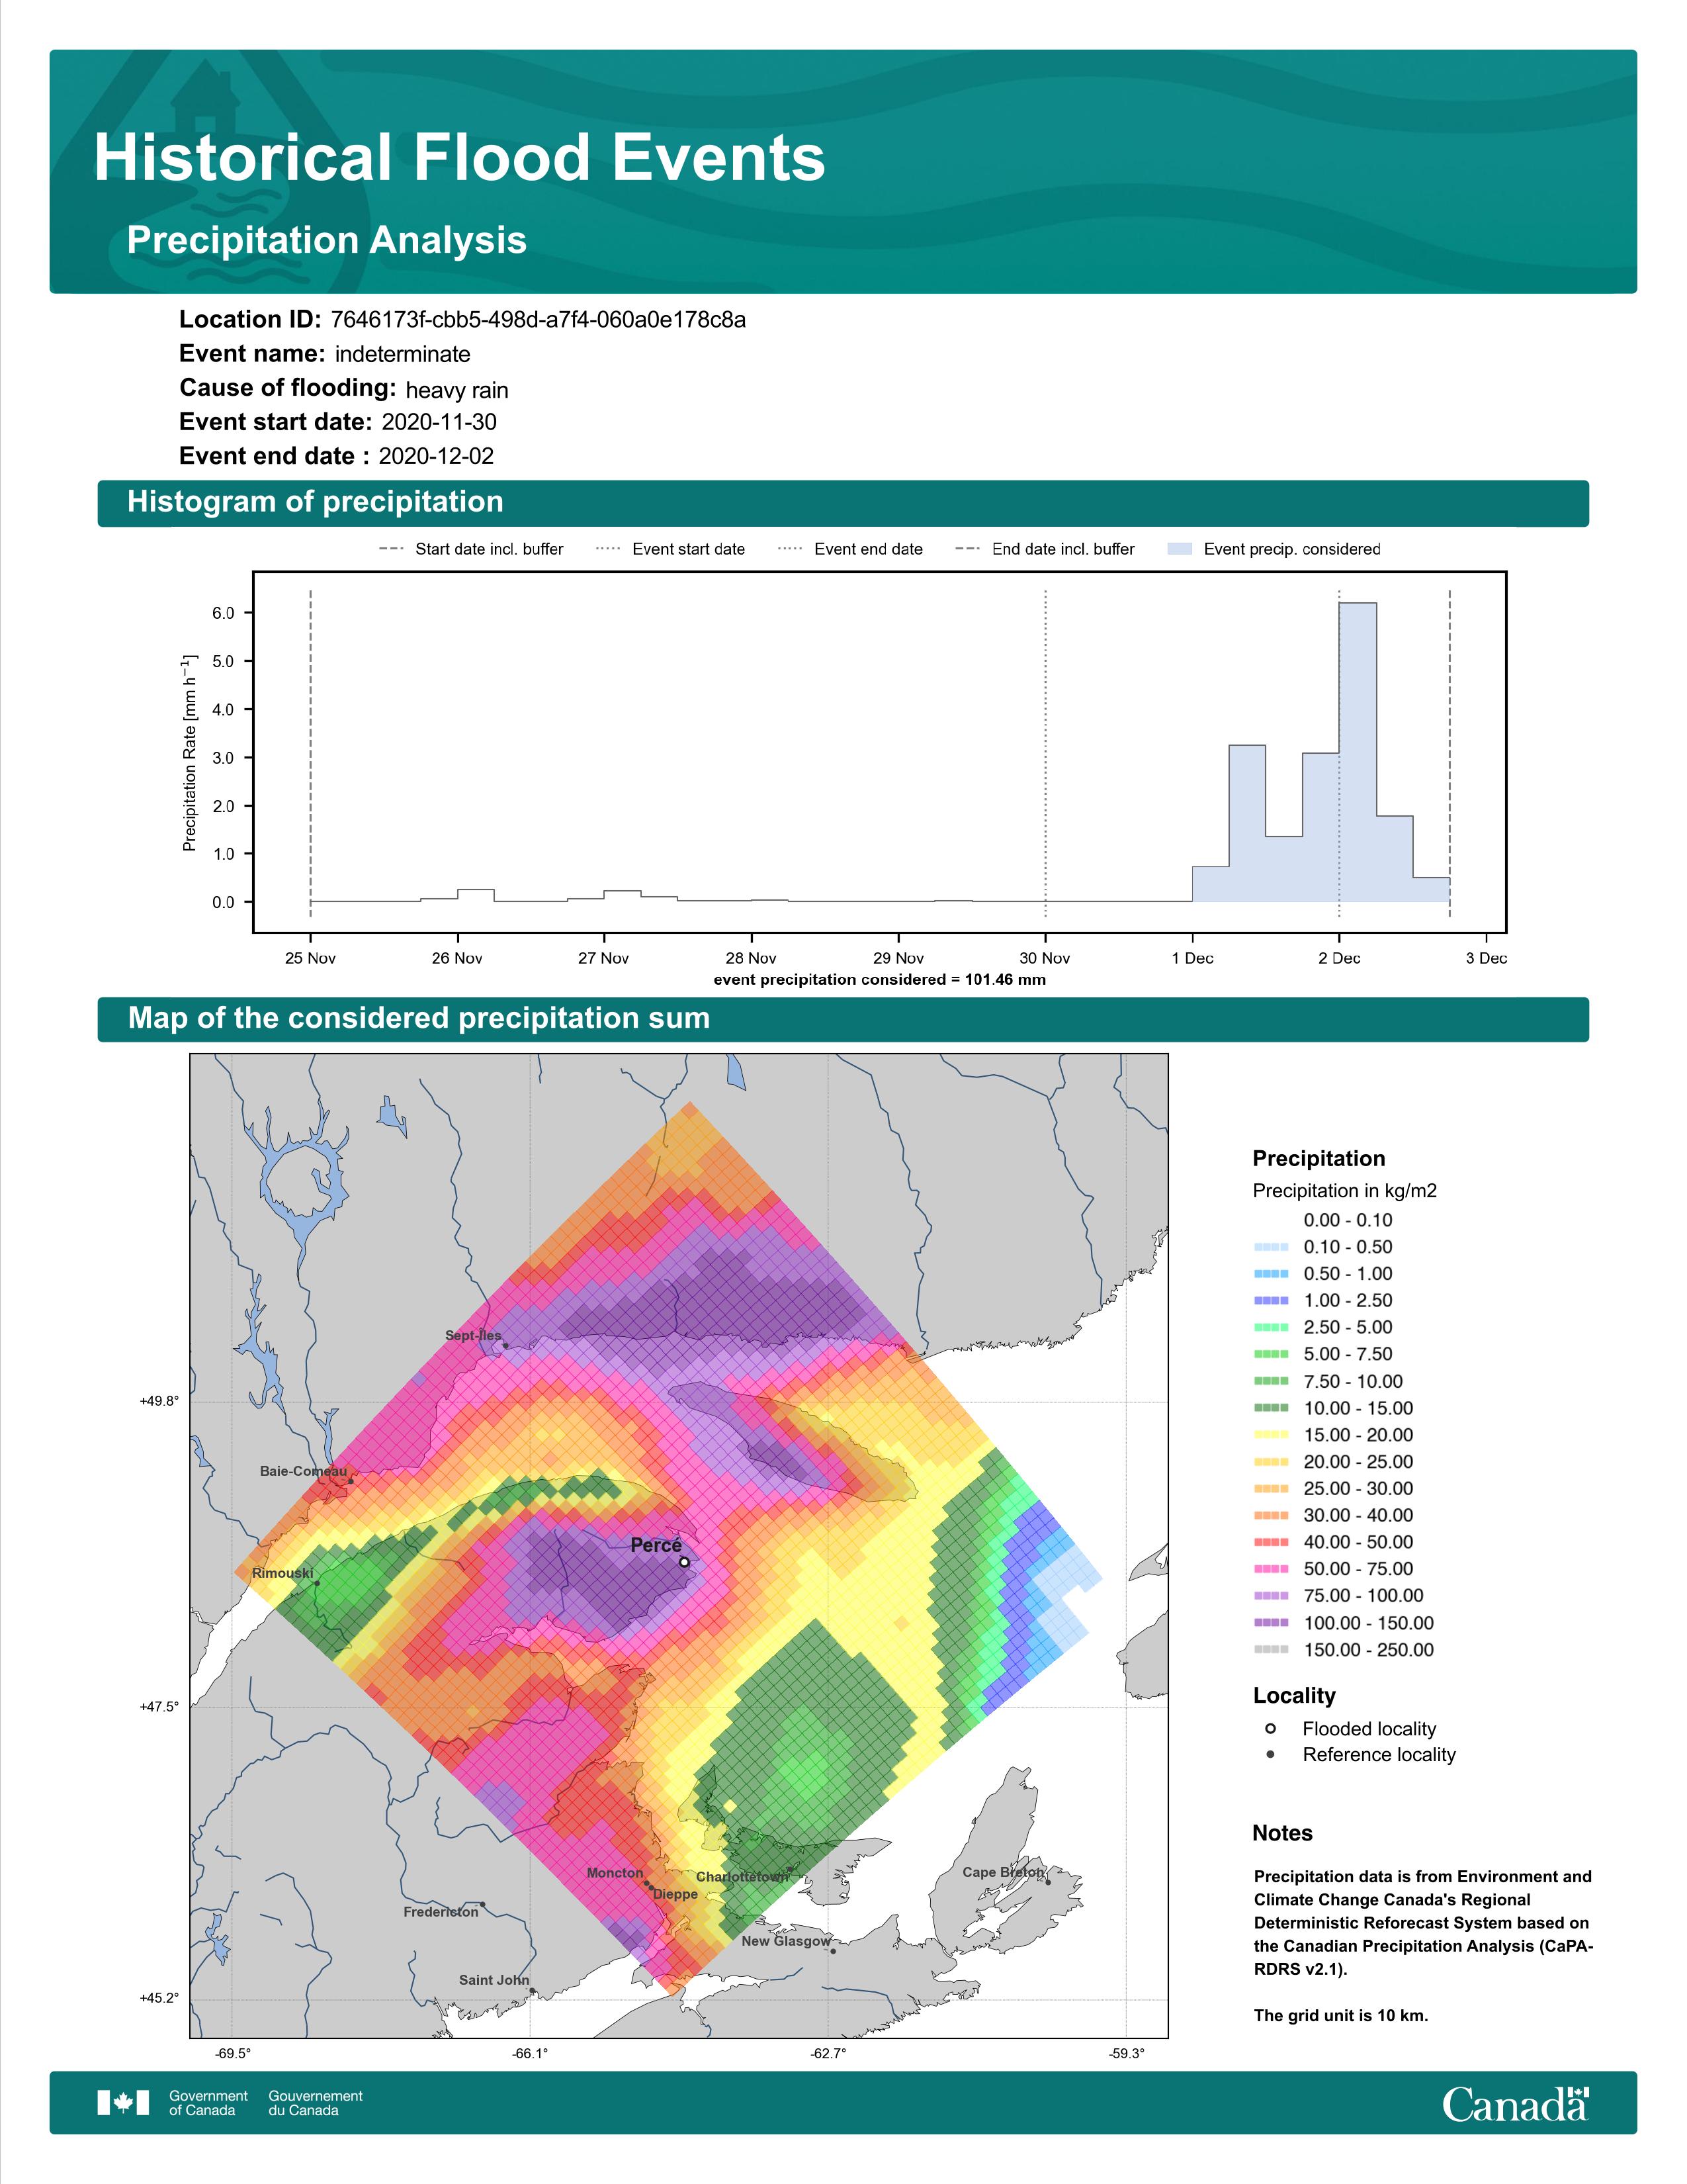Screen dimensions: 1687x2184
Task: Click the Event end date legend entry
Action: 851,549
